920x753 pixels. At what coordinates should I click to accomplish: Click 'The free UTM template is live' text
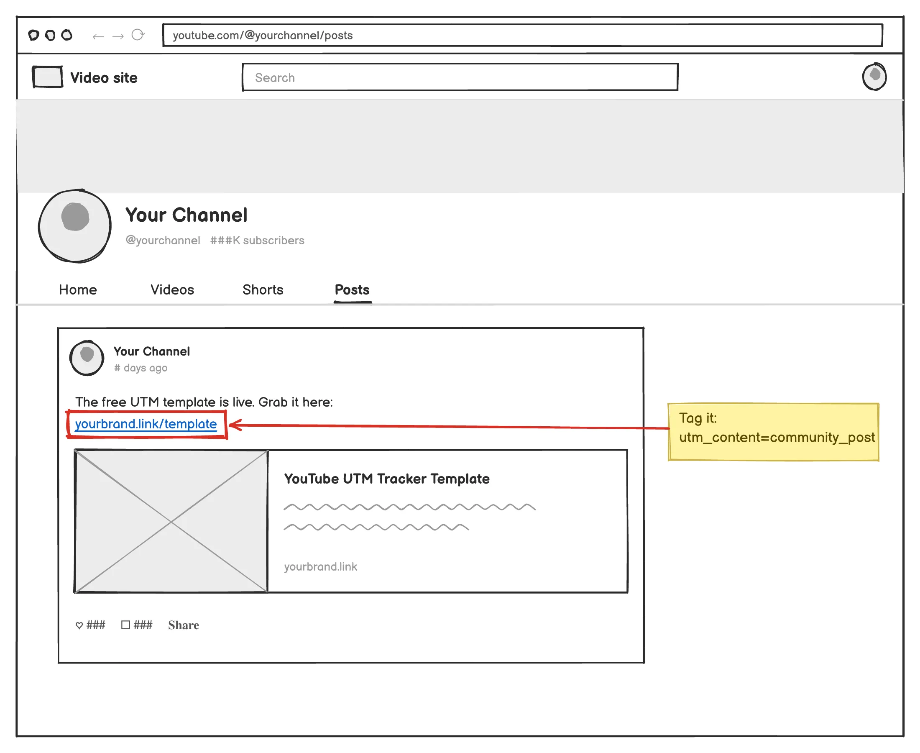165,402
